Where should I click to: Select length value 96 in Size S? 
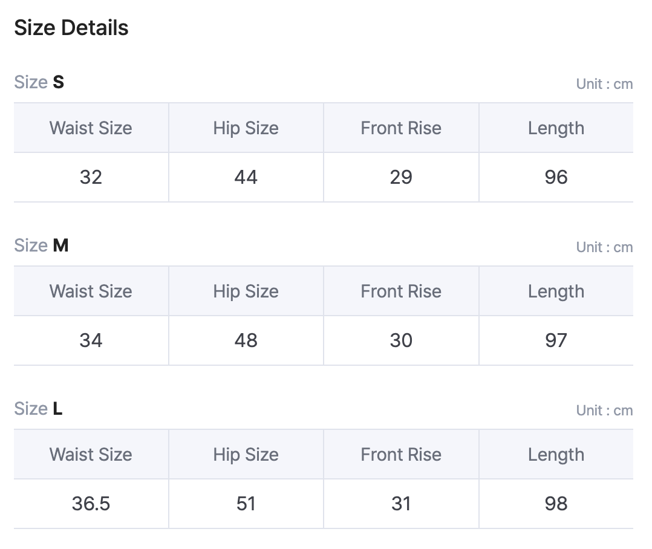tap(556, 177)
